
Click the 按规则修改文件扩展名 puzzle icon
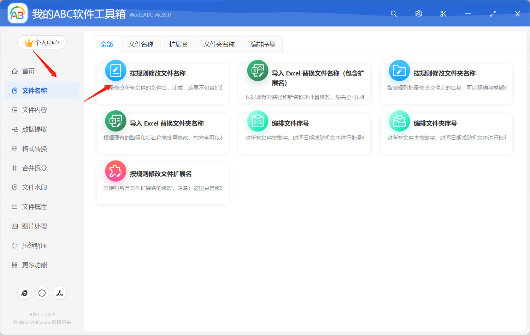(x=116, y=171)
